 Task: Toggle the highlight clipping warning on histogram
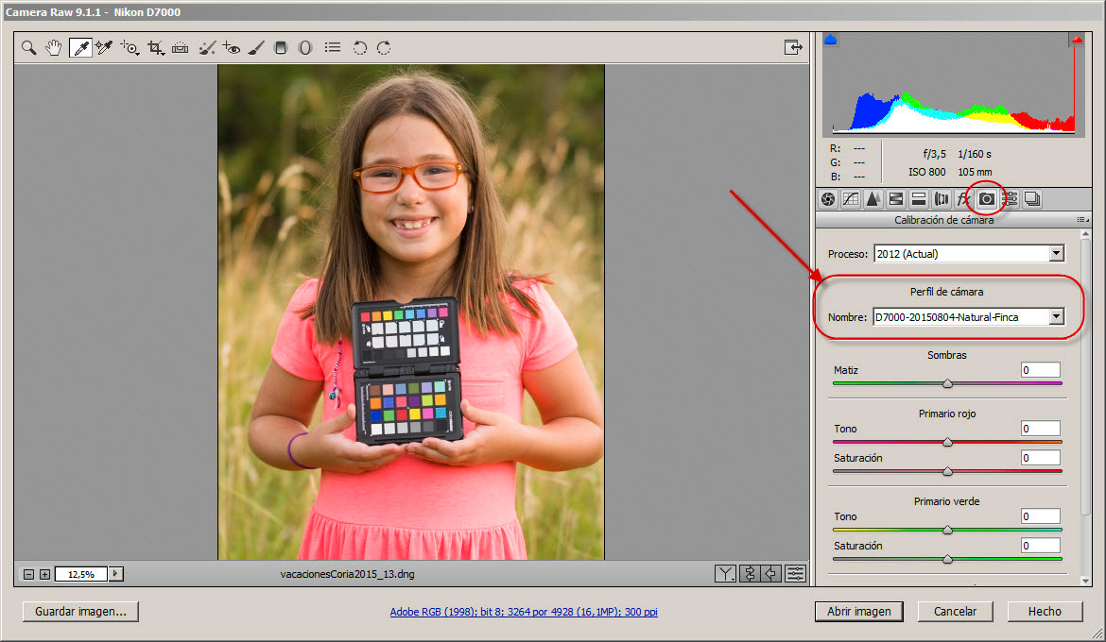point(1075,38)
